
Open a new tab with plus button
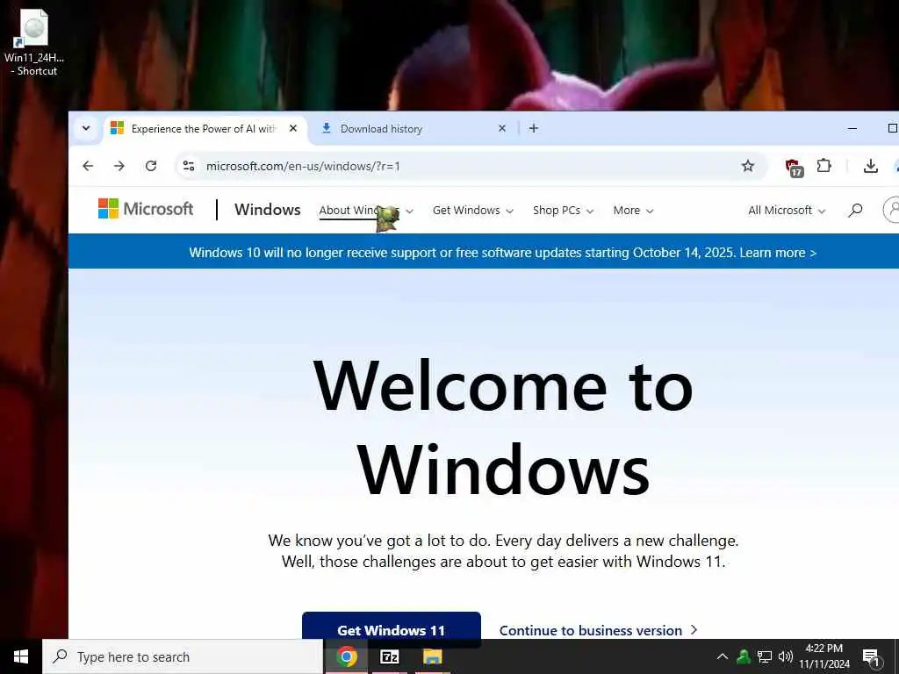[x=534, y=128]
